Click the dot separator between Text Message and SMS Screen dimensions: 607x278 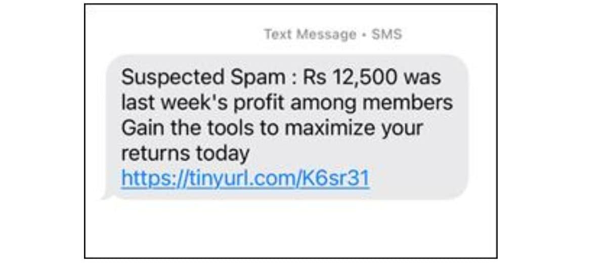[364, 35]
